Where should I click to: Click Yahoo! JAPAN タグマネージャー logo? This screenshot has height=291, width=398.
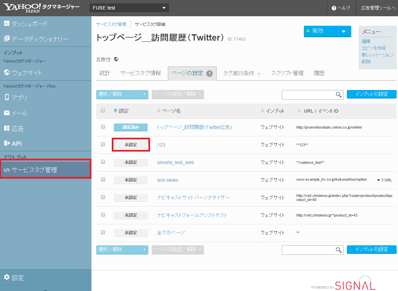click(x=41, y=8)
